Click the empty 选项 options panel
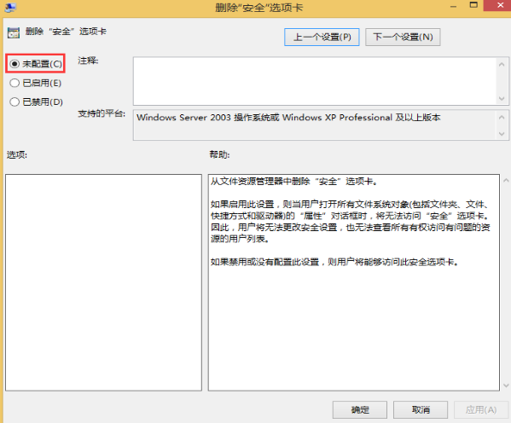511x423 pixels. tap(103, 282)
